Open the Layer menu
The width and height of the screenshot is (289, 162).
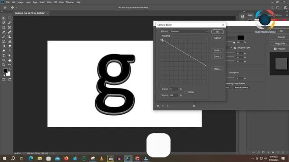[28, 2]
